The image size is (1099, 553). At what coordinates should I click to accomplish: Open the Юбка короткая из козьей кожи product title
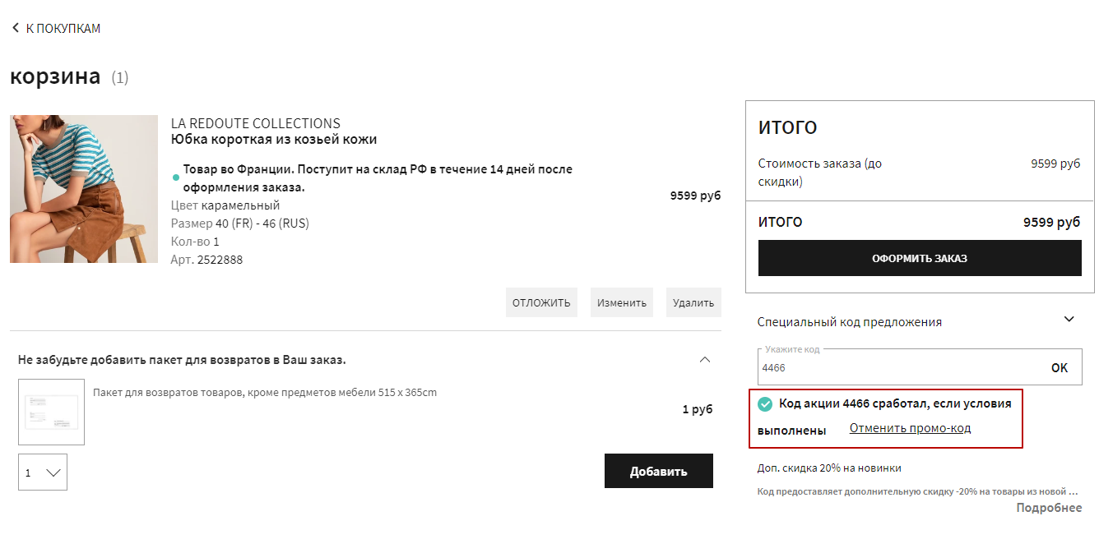(273, 140)
